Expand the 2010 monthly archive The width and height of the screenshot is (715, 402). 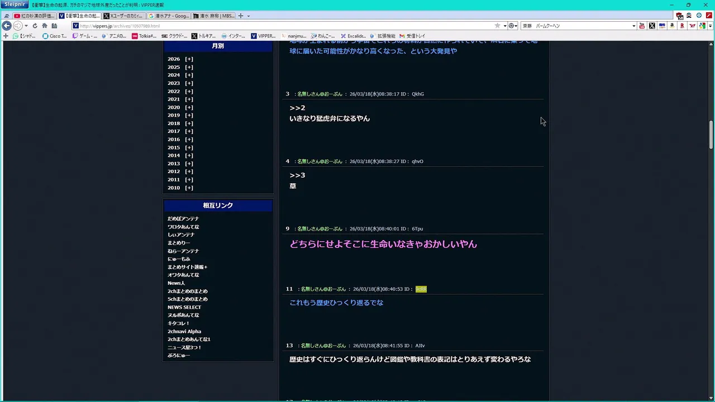pos(189,188)
